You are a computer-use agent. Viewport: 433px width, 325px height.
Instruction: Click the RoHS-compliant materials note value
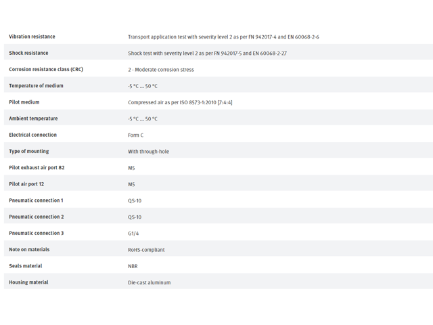click(146, 250)
